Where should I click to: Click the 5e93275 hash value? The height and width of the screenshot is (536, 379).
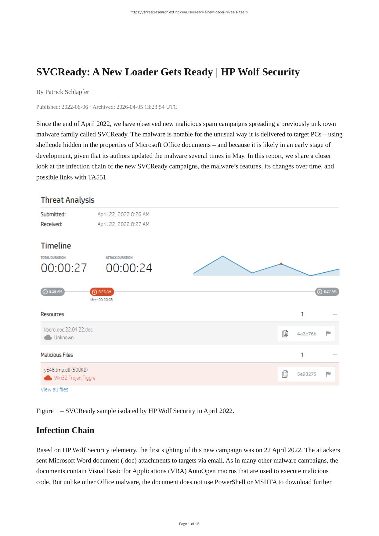pos(307,374)
